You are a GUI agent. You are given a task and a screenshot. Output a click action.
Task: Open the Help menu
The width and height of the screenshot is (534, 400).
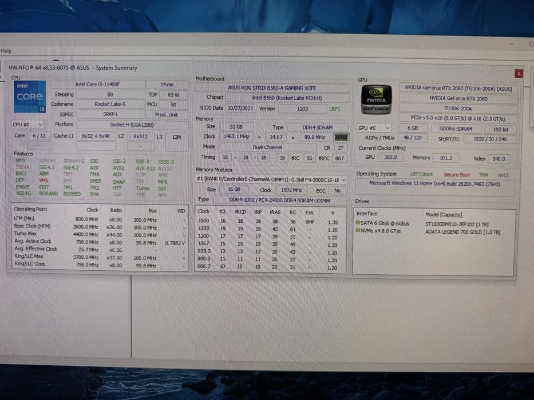click(x=6, y=51)
